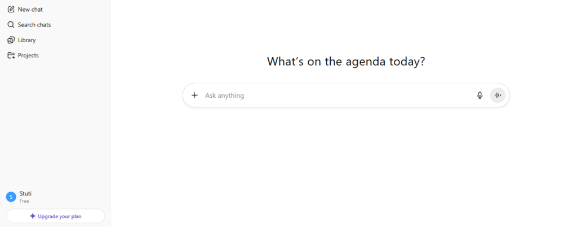Image resolution: width=577 pixels, height=227 pixels.
Task: Click the Projects folder icon
Action: (x=11, y=55)
